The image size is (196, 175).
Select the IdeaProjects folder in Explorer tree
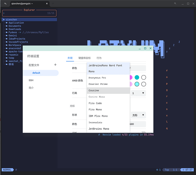pyautogui.click(x=17, y=39)
